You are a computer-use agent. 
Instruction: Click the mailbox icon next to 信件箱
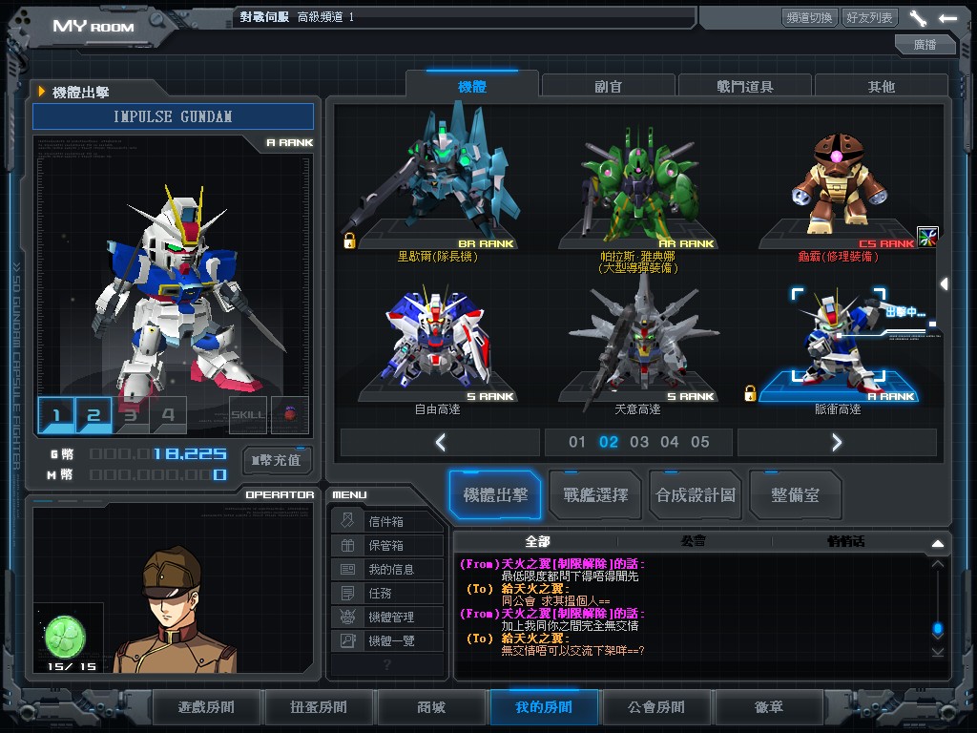pyautogui.click(x=347, y=521)
